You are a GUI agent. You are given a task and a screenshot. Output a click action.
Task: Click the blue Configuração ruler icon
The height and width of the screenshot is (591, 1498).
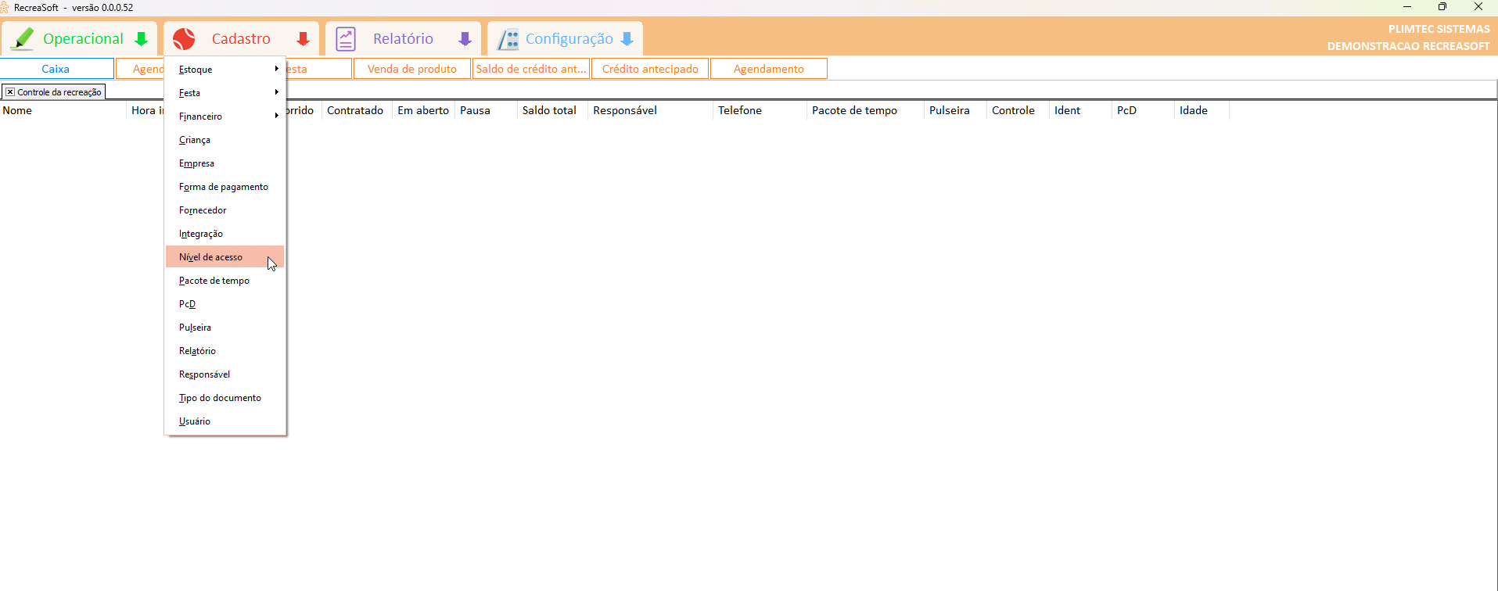508,38
